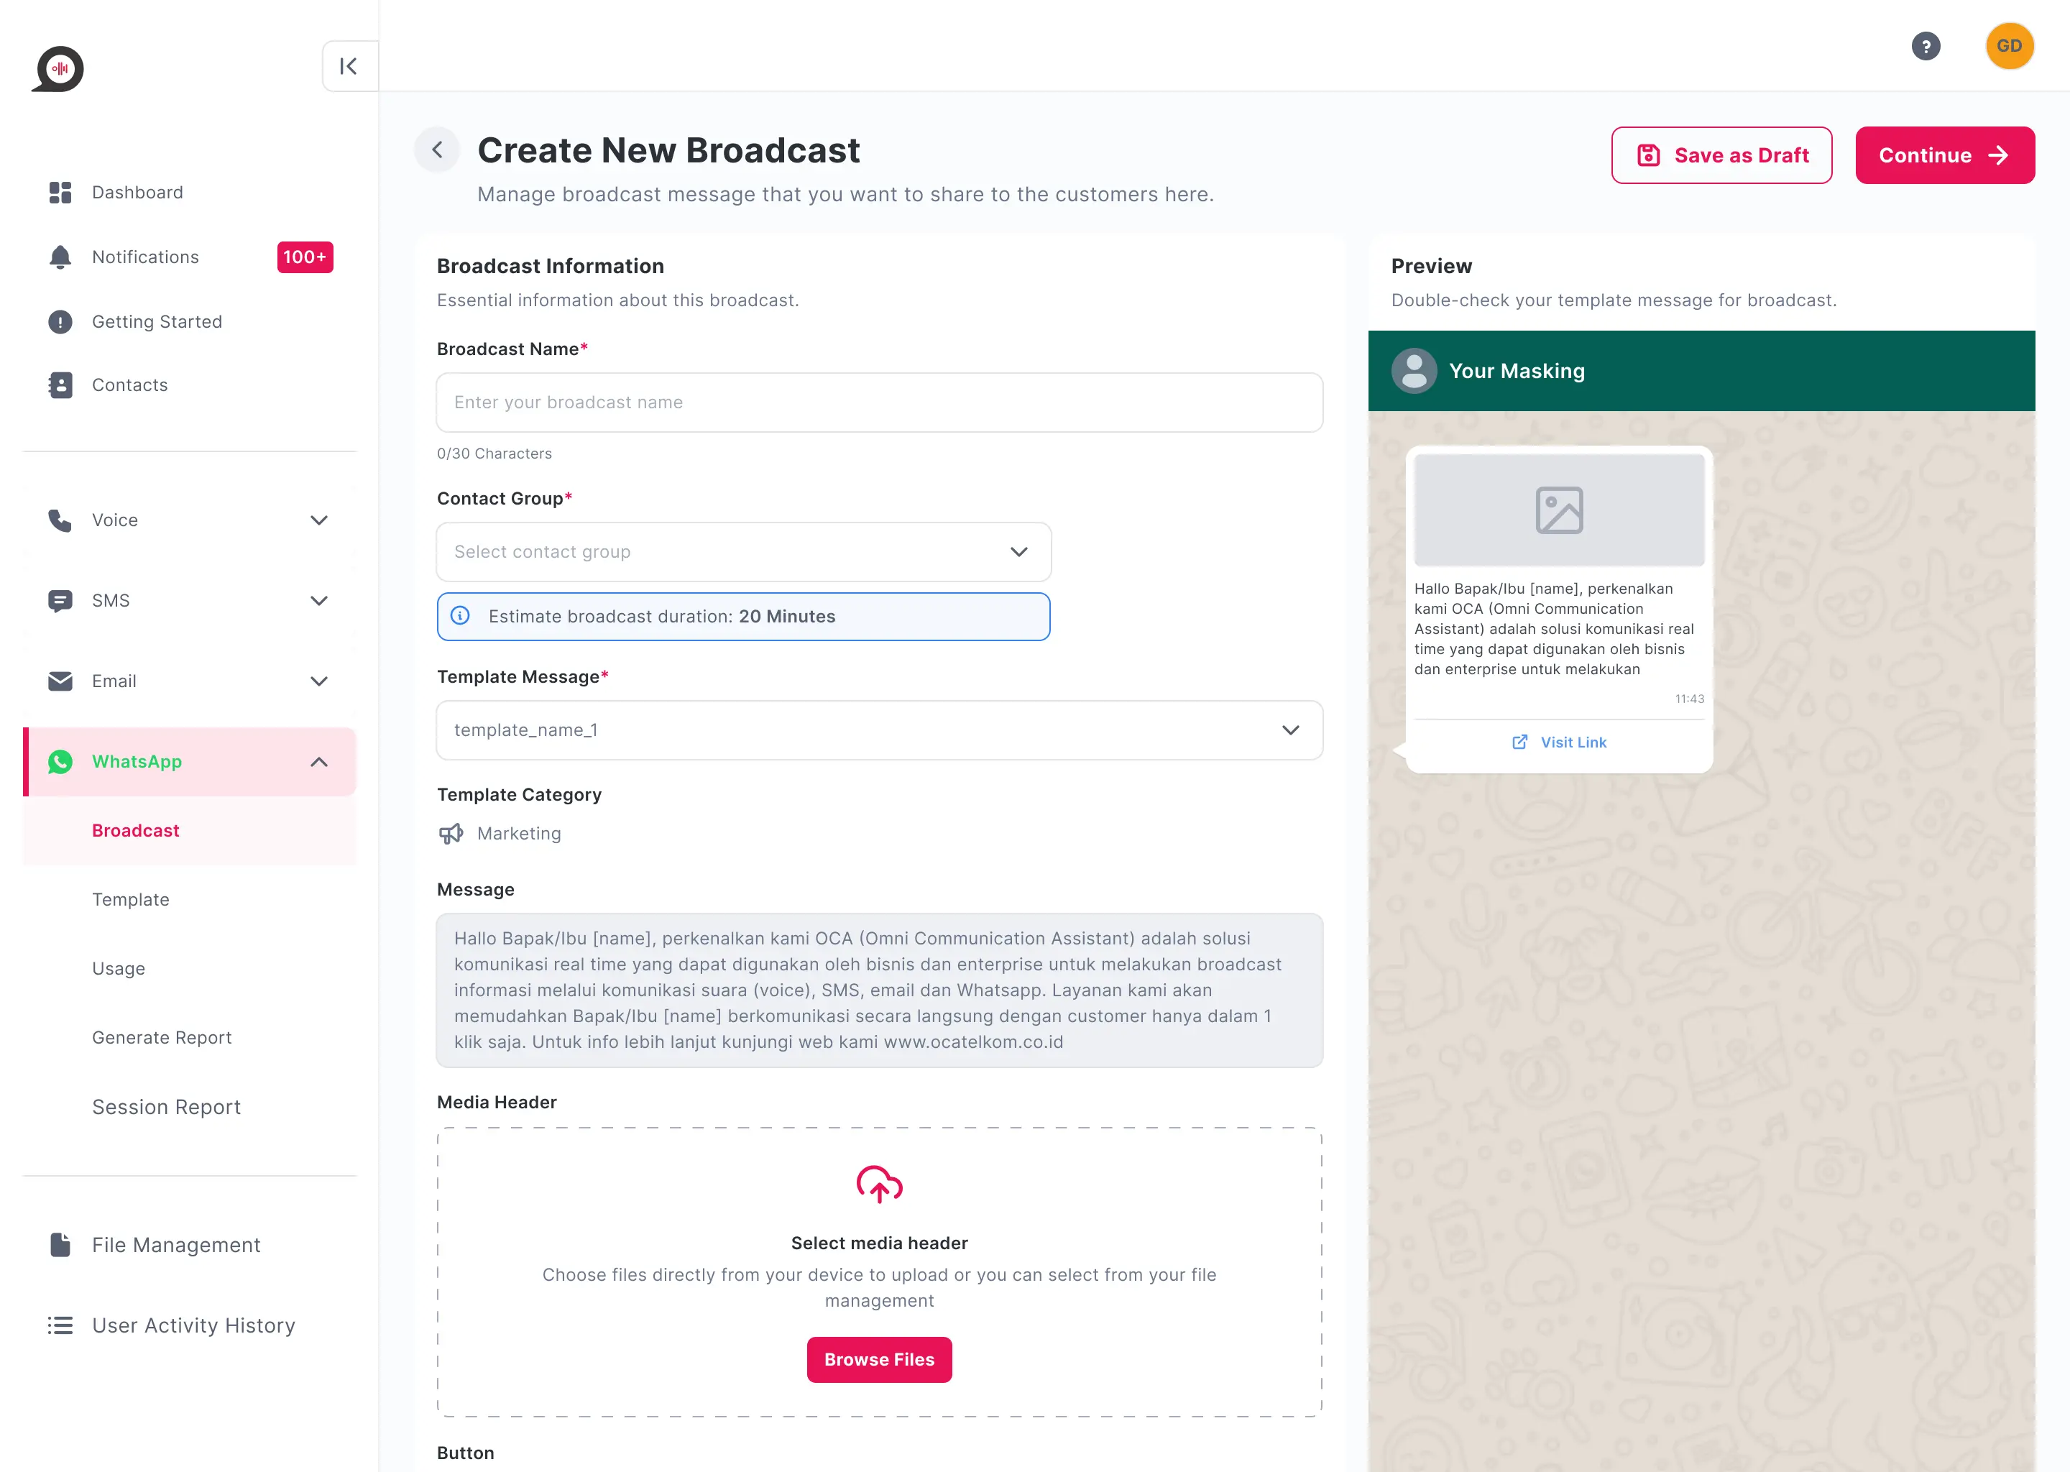Collapse the WhatsApp section chevron
The width and height of the screenshot is (2070, 1472).
(x=319, y=763)
